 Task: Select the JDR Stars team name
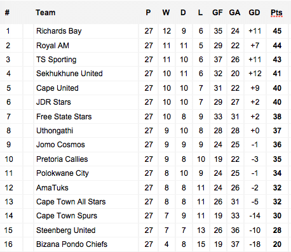point(53,102)
